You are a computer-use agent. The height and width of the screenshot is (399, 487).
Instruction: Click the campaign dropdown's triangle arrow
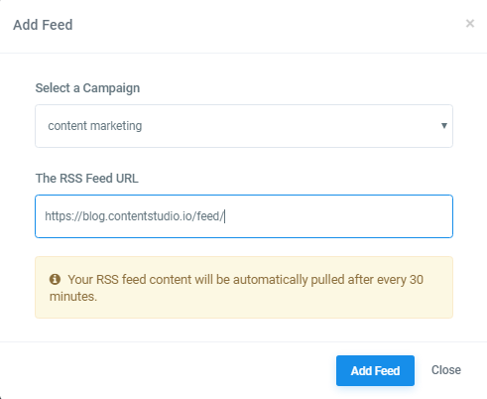(444, 126)
